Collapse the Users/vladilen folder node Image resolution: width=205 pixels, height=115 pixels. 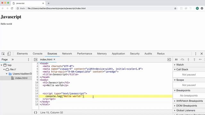(x=6, y=74)
